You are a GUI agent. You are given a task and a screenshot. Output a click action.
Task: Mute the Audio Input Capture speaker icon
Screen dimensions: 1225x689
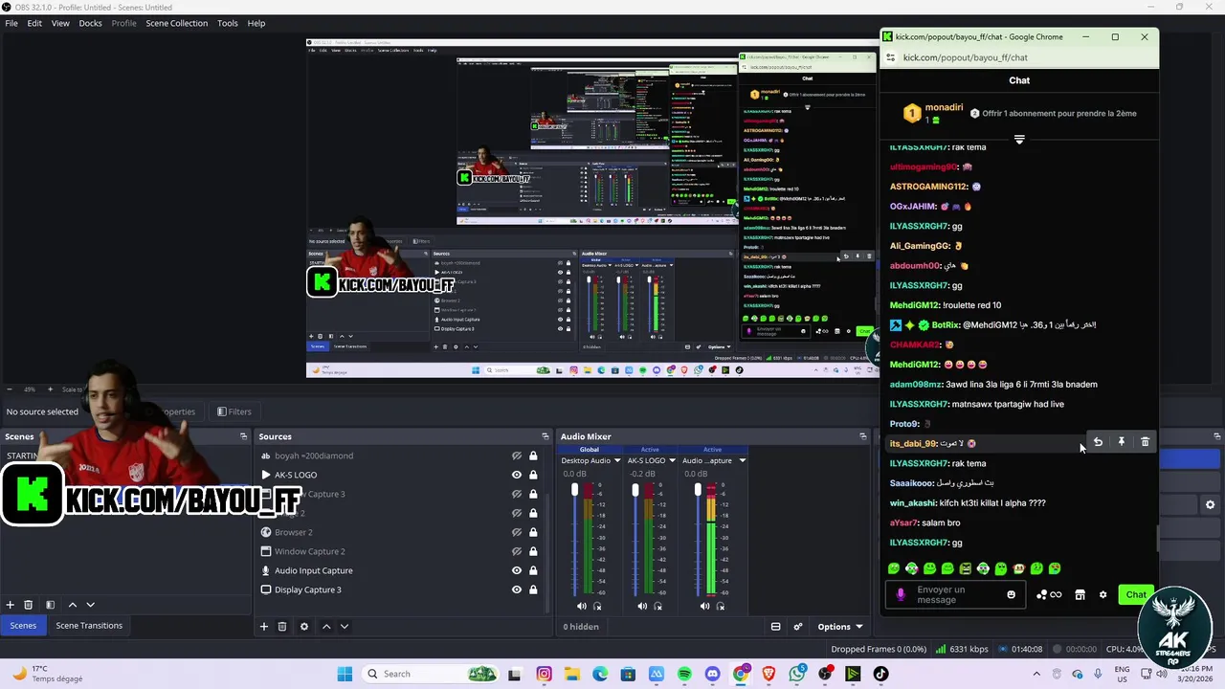(705, 606)
